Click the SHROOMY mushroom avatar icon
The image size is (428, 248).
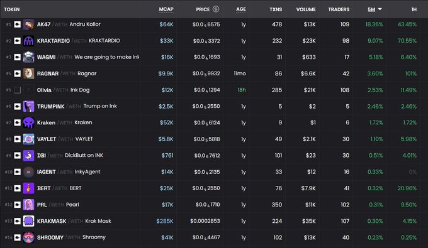29,237
